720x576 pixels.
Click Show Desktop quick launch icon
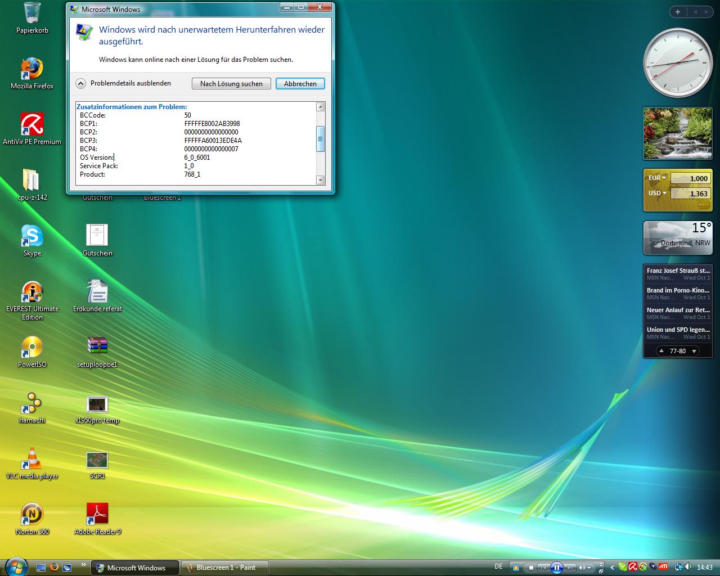click(41, 568)
